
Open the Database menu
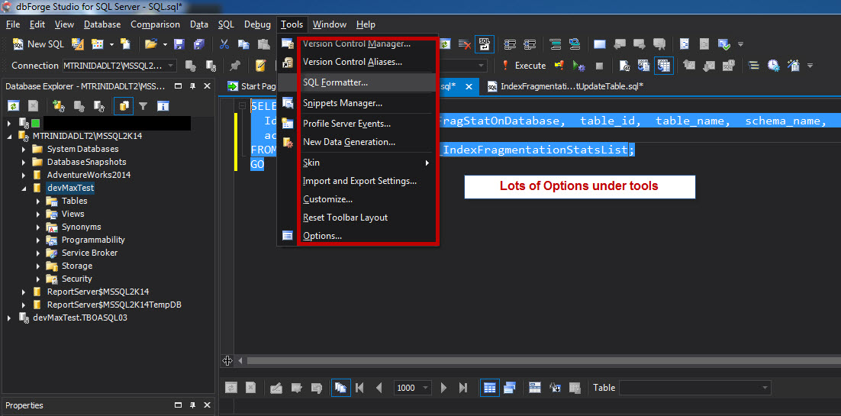tap(102, 24)
